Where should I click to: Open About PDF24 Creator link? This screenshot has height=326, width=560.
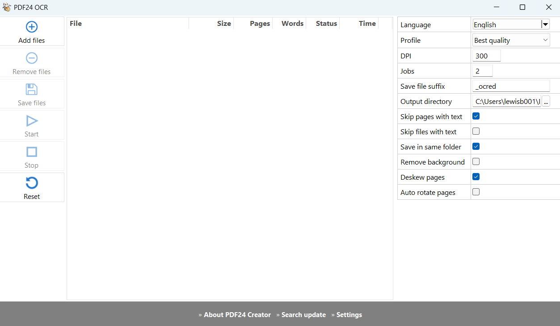coord(237,315)
